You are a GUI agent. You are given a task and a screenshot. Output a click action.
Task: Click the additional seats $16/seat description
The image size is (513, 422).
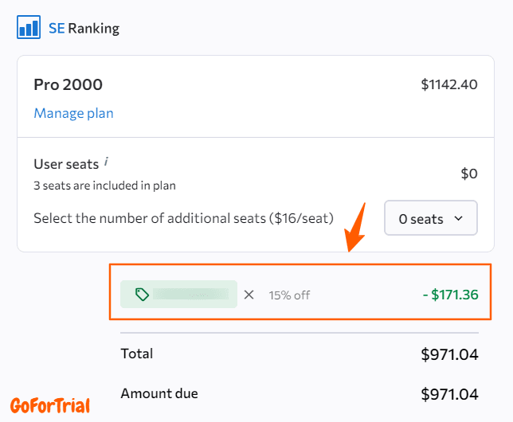click(183, 218)
